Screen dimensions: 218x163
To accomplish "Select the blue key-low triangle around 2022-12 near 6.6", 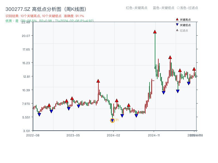I will click(x=51, y=111).
